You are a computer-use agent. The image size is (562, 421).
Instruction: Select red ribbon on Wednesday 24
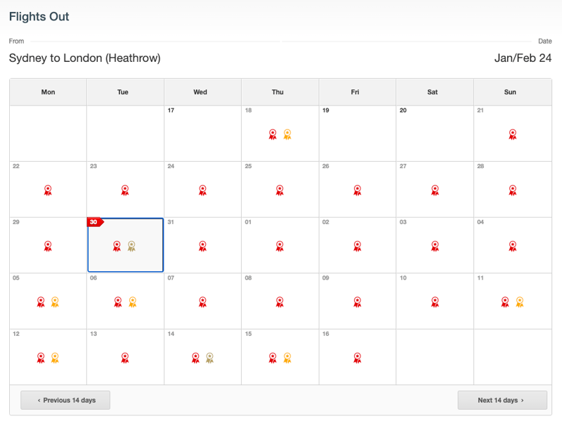202,190
